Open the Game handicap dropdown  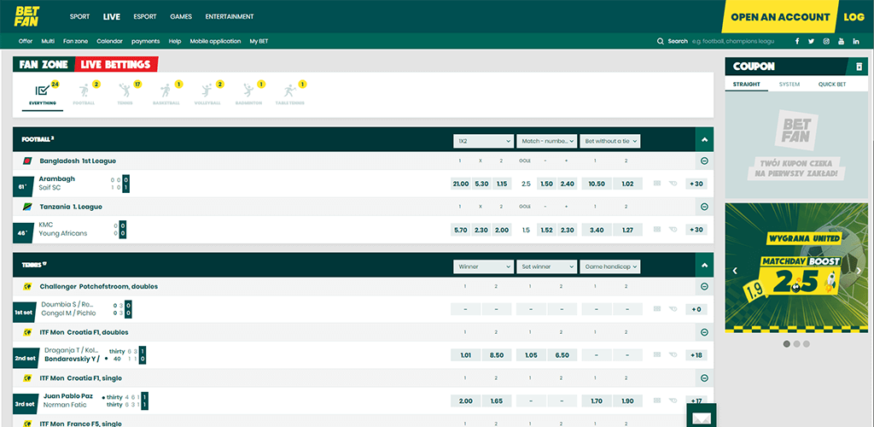click(x=610, y=266)
